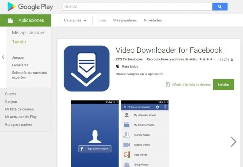The image size is (243, 167).
Task: Click the Android robot icon beside Aplicaciones
Action: click(10, 20)
